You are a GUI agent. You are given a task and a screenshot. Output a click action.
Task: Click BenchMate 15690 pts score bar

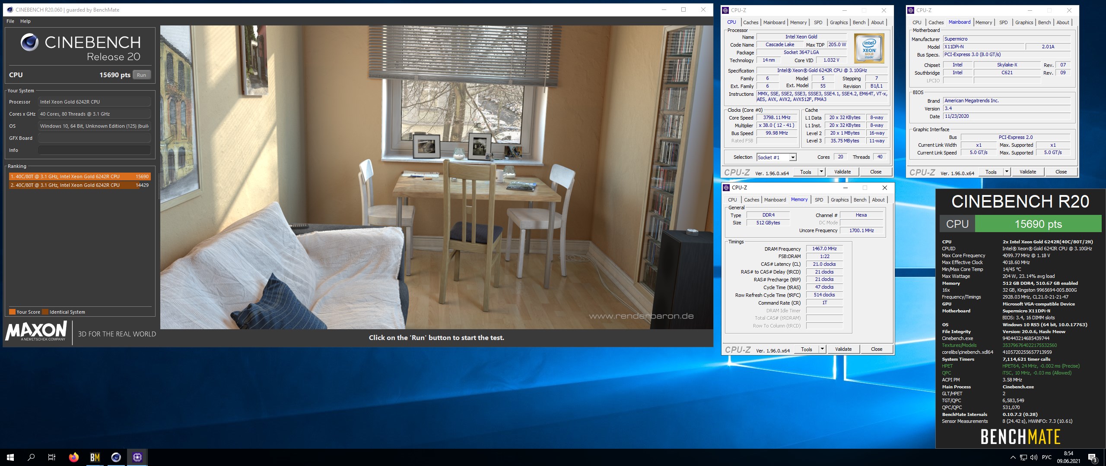(1038, 224)
